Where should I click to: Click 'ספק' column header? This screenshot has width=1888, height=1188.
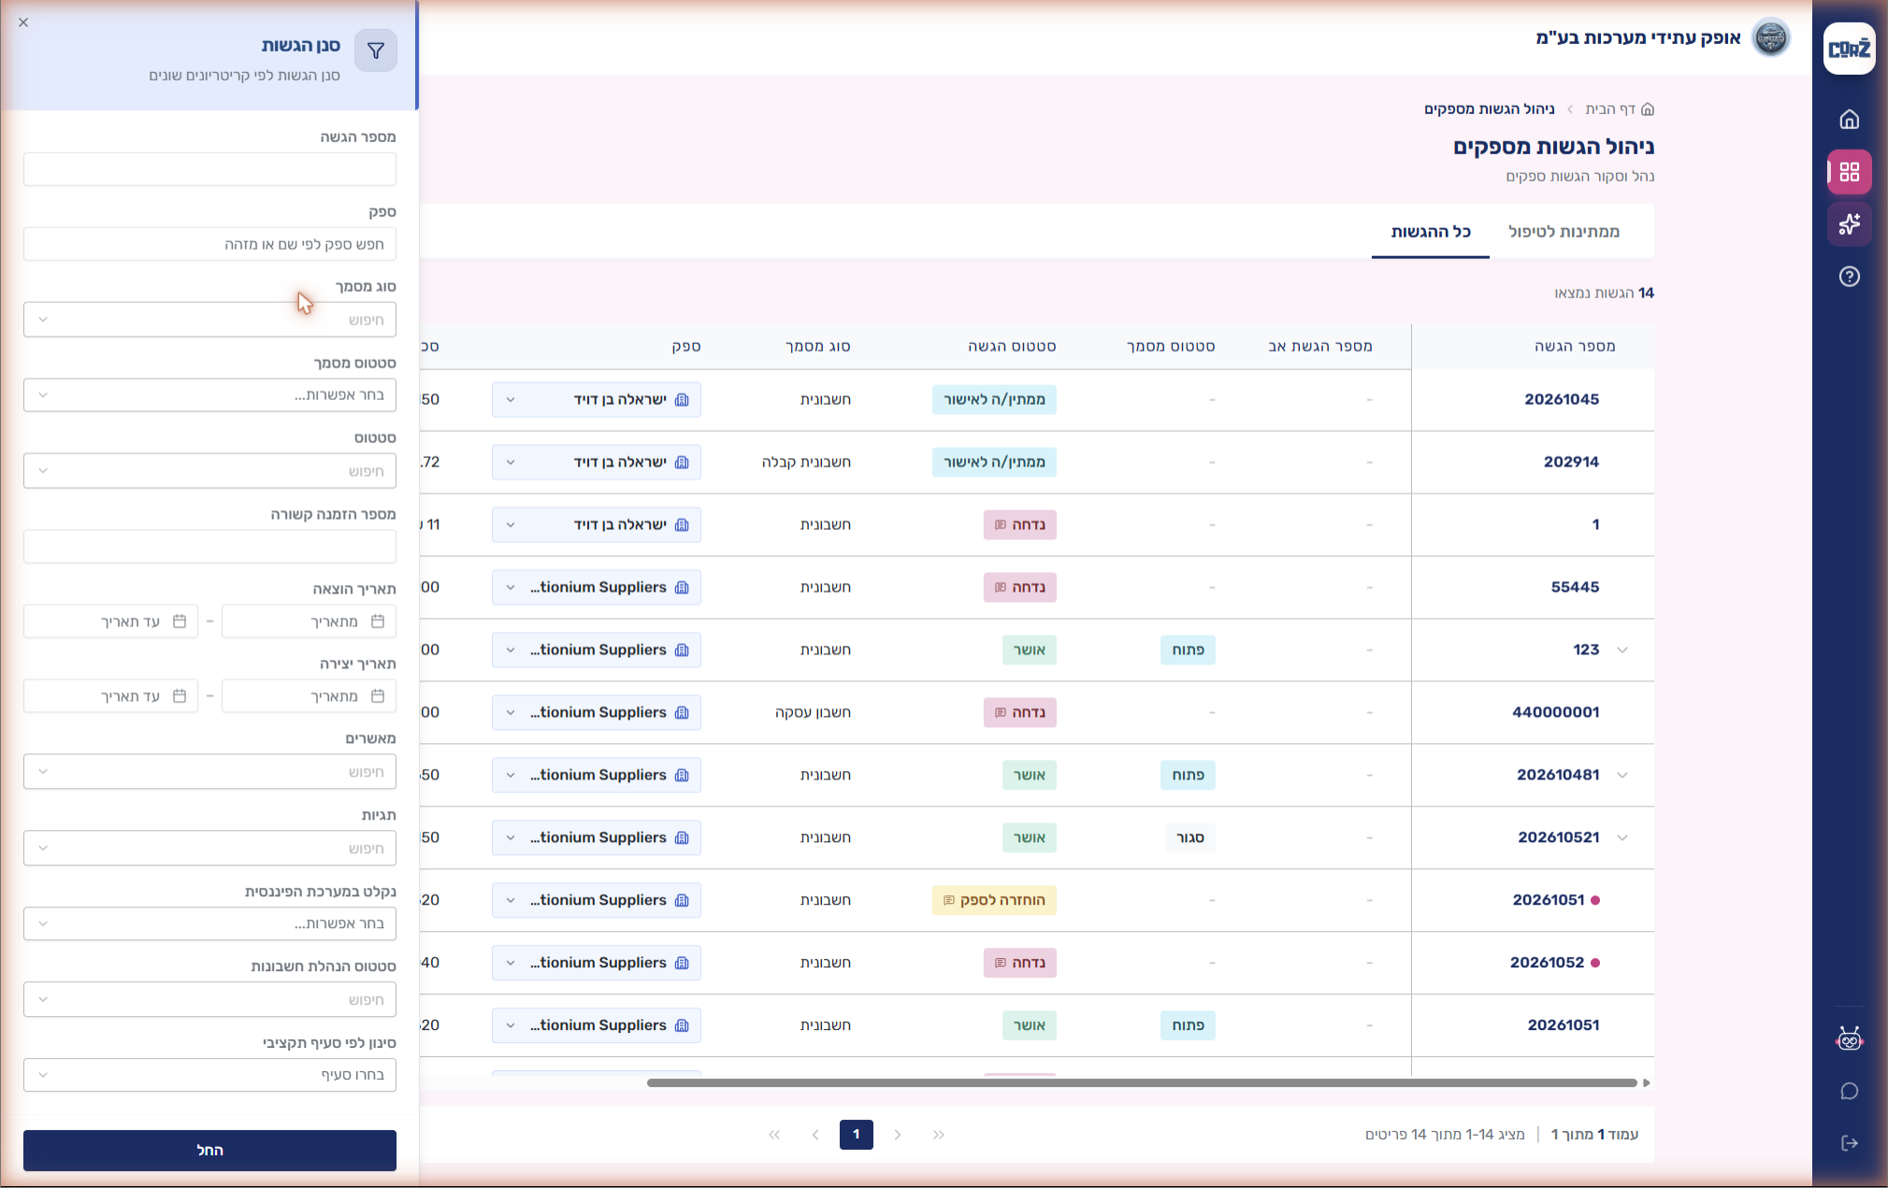click(x=686, y=347)
